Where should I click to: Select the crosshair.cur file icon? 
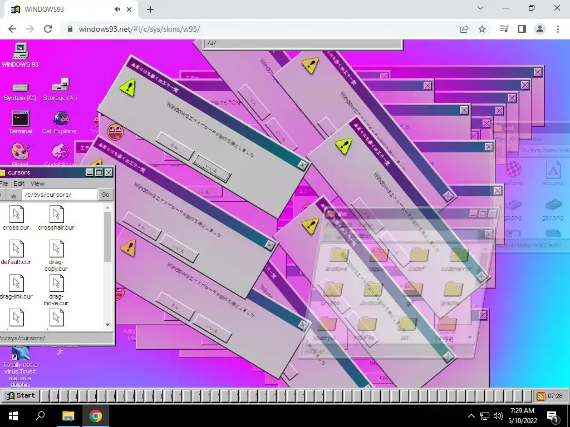(56, 218)
